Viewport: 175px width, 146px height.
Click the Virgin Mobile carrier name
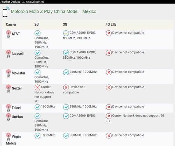click(17, 140)
